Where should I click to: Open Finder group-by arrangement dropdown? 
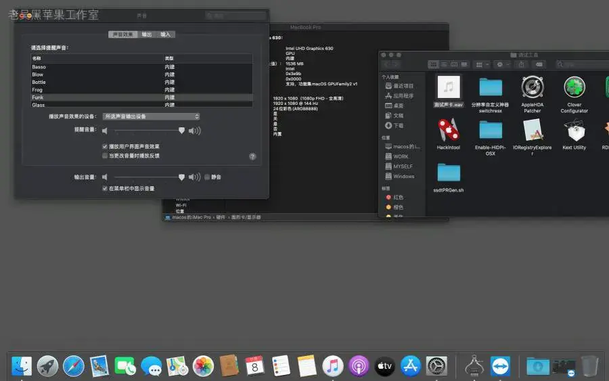click(x=482, y=64)
